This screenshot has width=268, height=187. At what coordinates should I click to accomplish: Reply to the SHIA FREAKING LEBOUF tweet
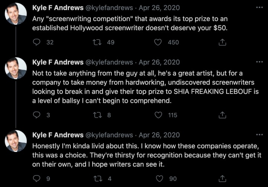click(x=36, y=115)
